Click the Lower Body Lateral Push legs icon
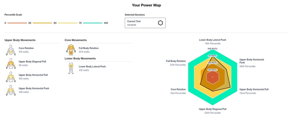This screenshot has height=121, width=289. click(x=71, y=68)
